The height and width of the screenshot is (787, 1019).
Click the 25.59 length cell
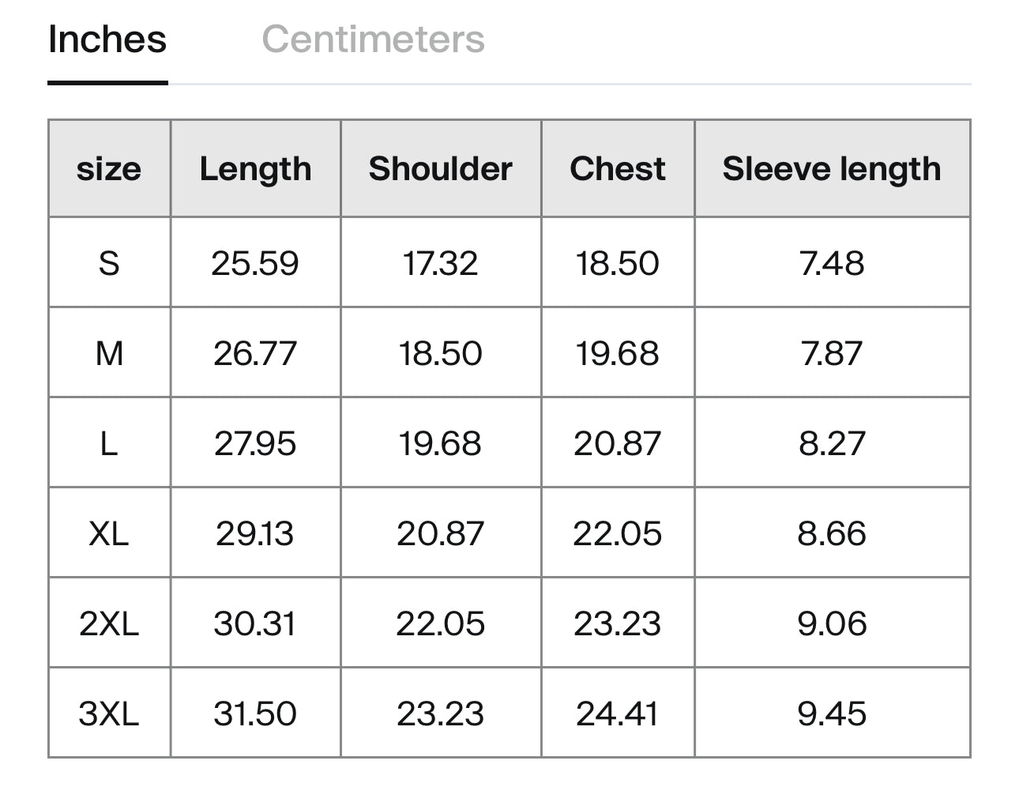coord(255,263)
